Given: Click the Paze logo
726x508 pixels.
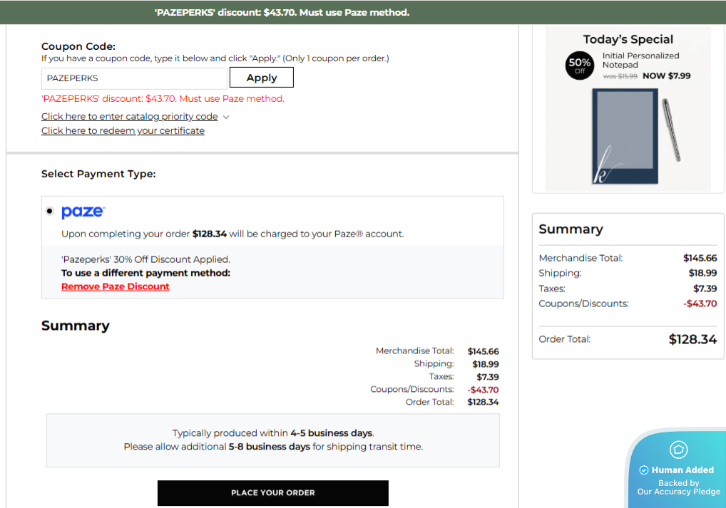Looking at the screenshot, I should (x=83, y=212).
